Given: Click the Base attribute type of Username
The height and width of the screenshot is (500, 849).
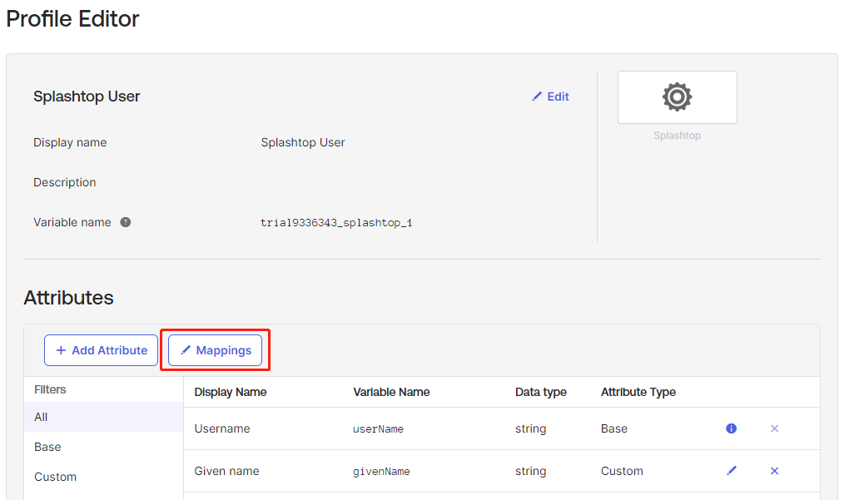Looking at the screenshot, I should point(614,428).
